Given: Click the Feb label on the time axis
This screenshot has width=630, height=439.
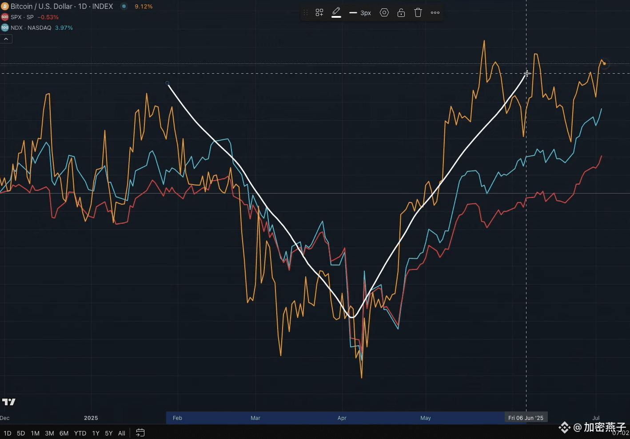Looking at the screenshot, I should click(177, 418).
